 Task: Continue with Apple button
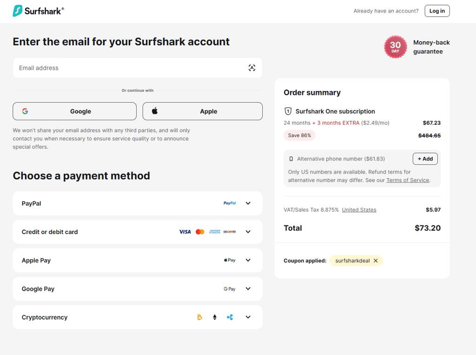point(203,111)
